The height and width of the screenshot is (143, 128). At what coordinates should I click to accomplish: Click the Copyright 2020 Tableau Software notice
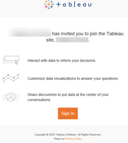point(68,134)
